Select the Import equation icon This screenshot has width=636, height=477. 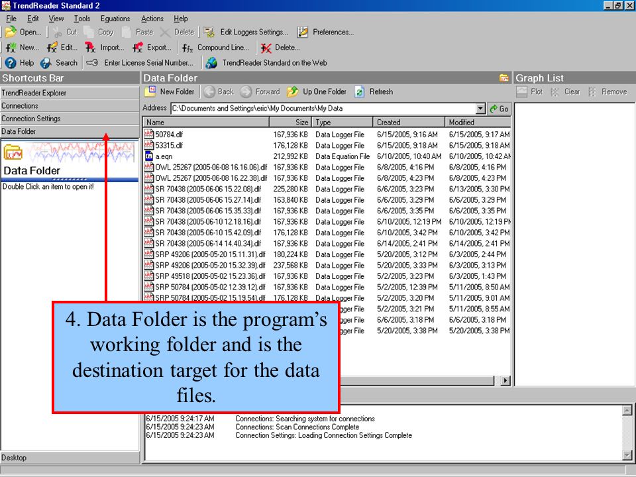(90, 48)
